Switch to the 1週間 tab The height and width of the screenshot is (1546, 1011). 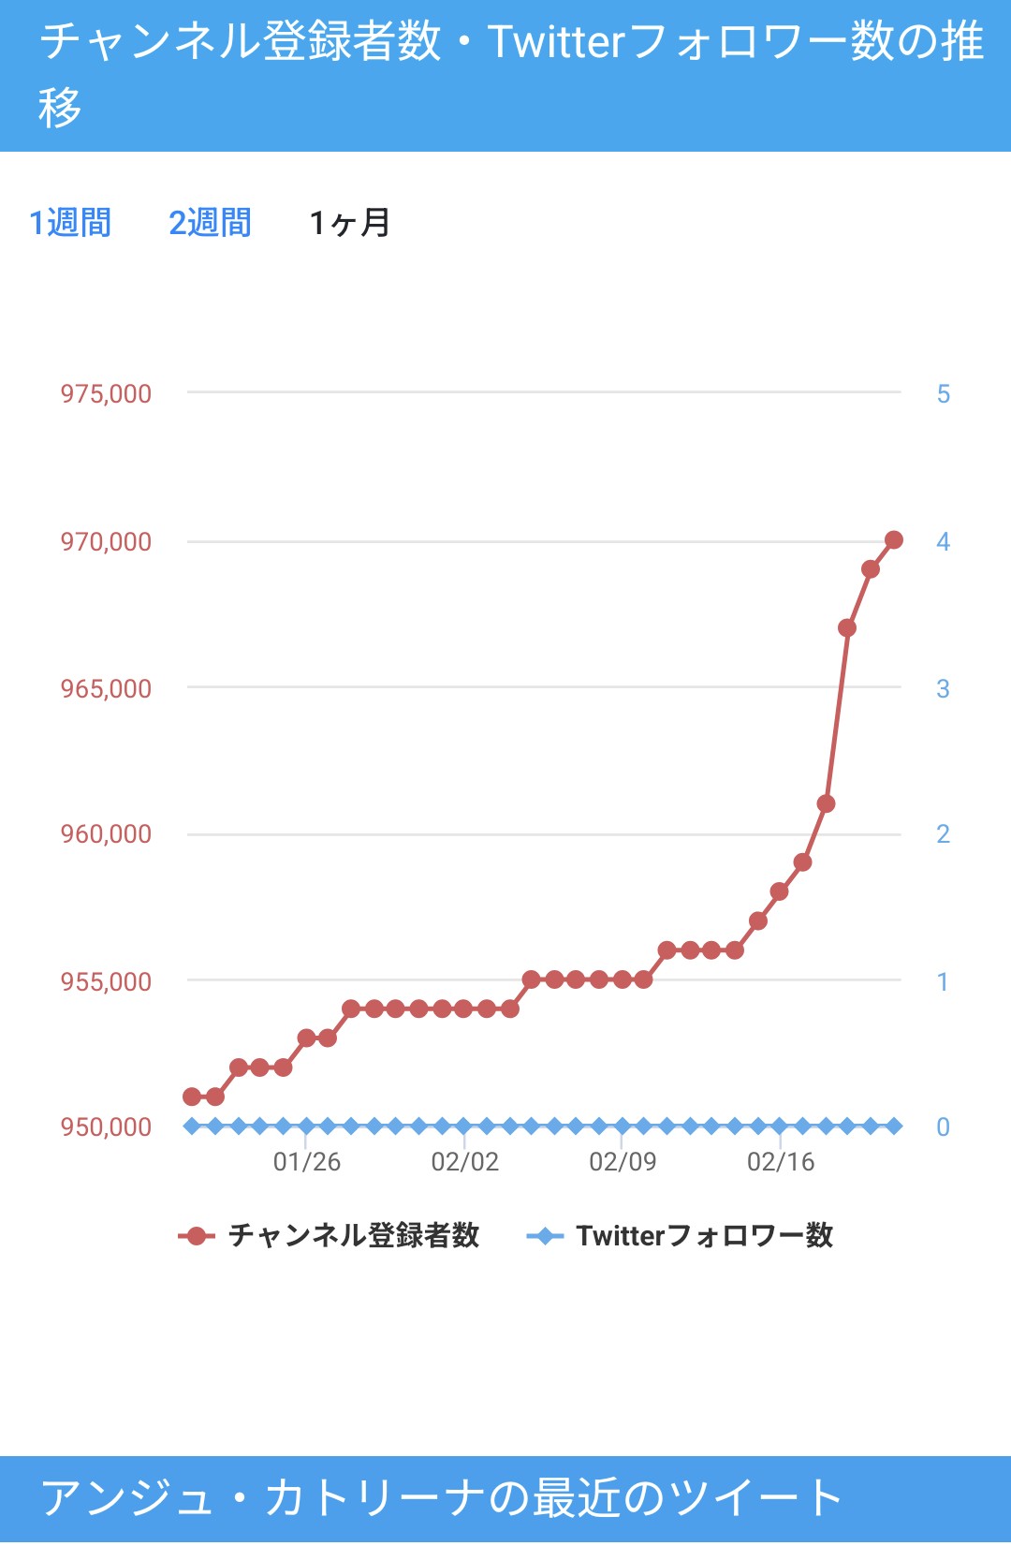(x=70, y=223)
